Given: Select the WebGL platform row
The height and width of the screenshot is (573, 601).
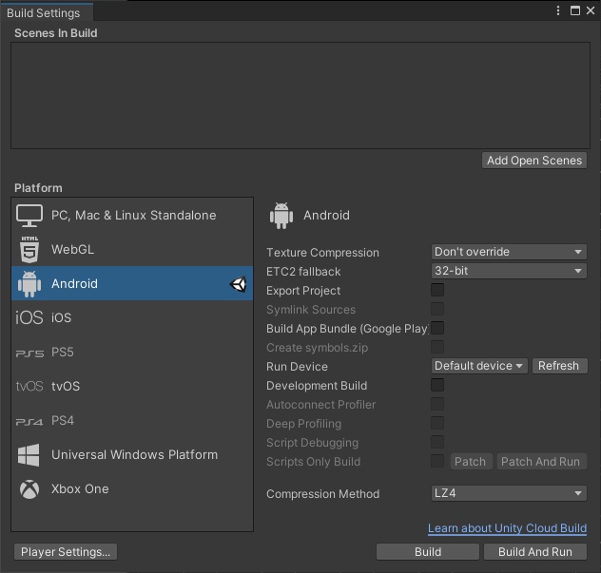Looking at the screenshot, I should point(132,249).
